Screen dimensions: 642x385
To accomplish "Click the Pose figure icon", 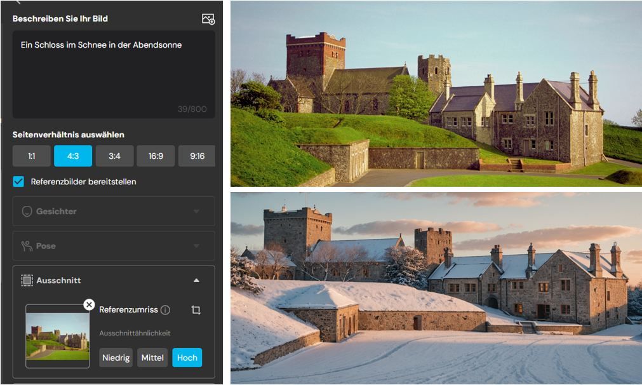I will click(27, 246).
